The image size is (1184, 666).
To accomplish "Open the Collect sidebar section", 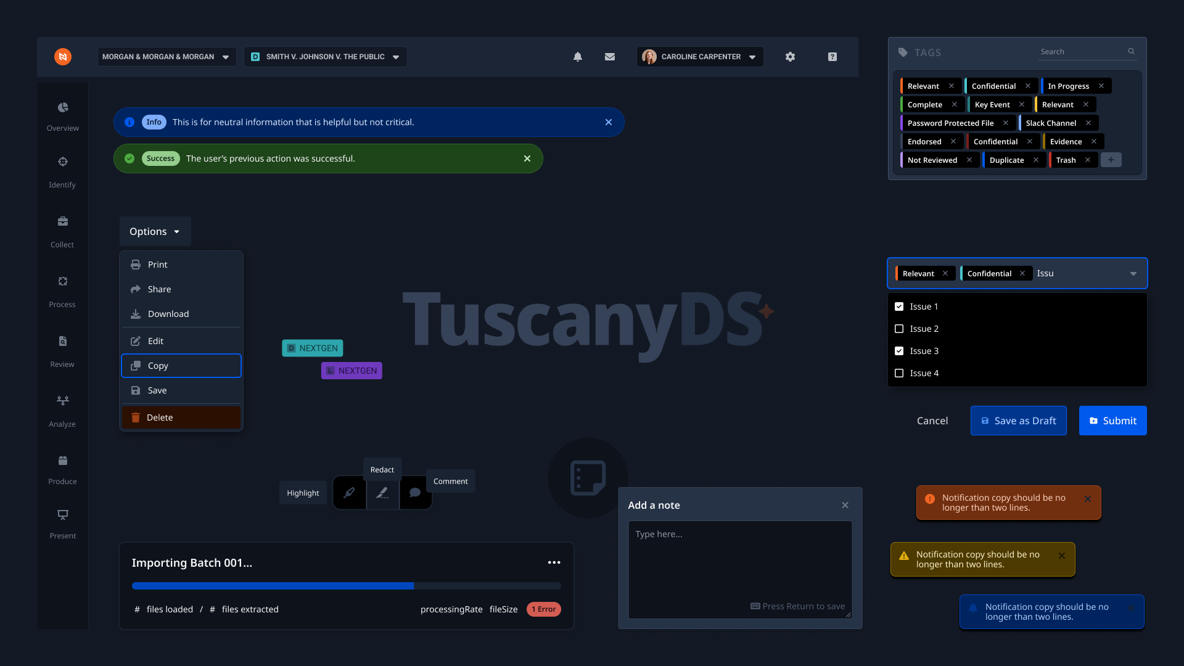I will [x=63, y=232].
